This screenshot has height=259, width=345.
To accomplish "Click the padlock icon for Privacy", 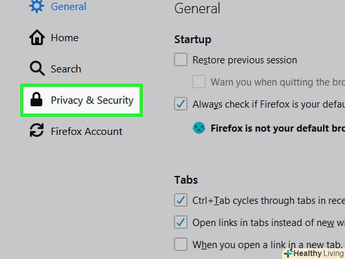I will pyautogui.click(x=36, y=100).
